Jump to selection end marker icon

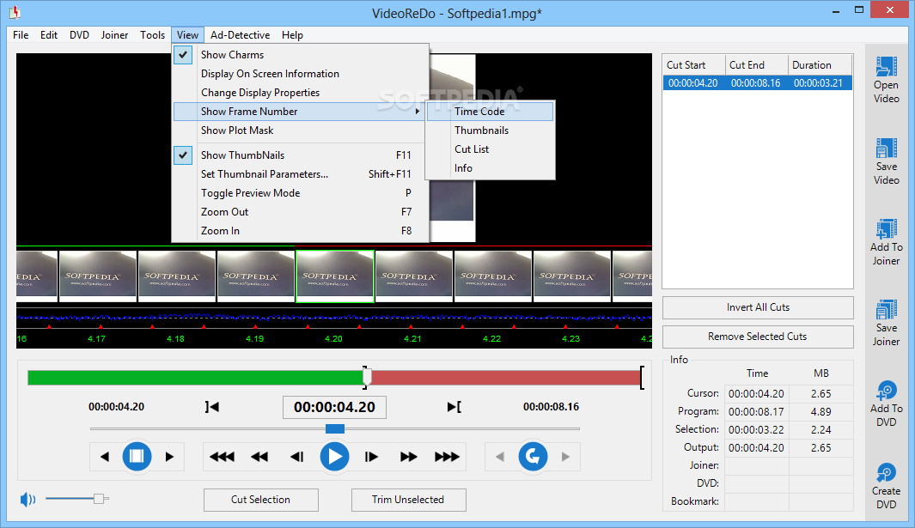(x=454, y=407)
